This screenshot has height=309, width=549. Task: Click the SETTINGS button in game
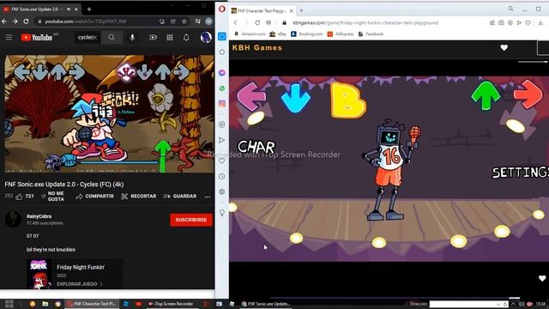click(521, 173)
